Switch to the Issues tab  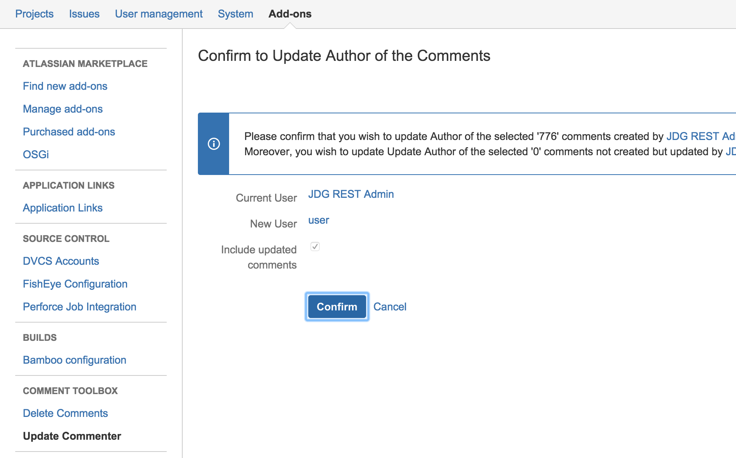(84, 14)
